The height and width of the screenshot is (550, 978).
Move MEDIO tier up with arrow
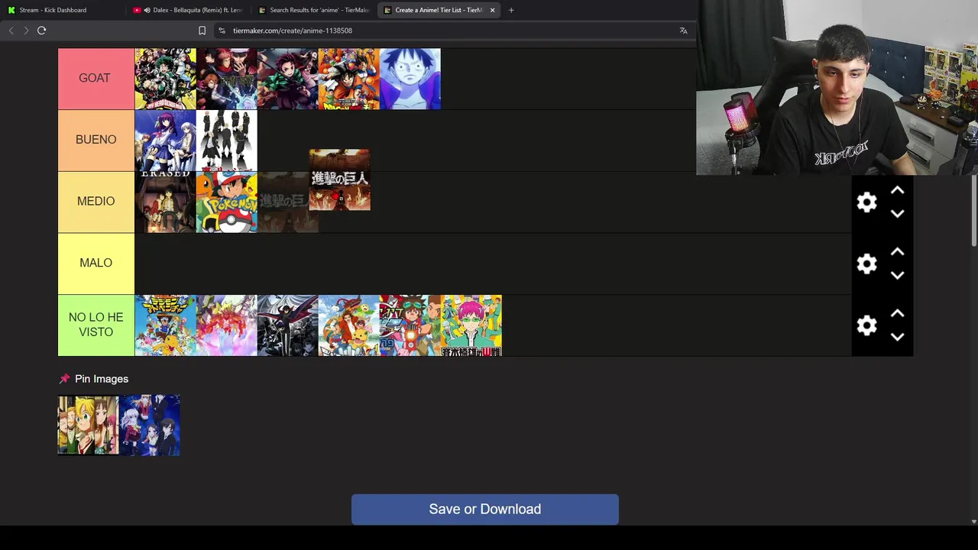(x=898, y=190)
